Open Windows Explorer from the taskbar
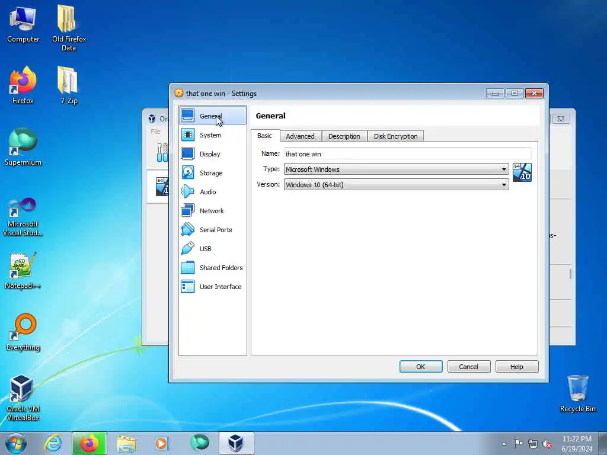This screenshot has height=455, width=607. coord(126,443)
